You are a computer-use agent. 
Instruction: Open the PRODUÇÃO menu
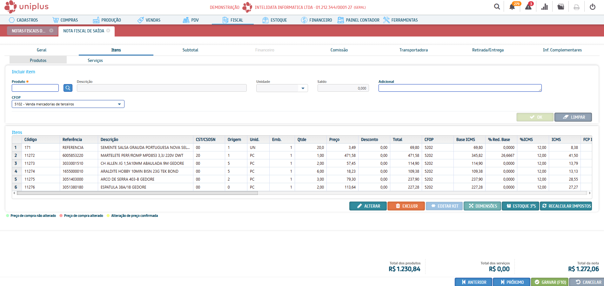(x=107, y=20)
